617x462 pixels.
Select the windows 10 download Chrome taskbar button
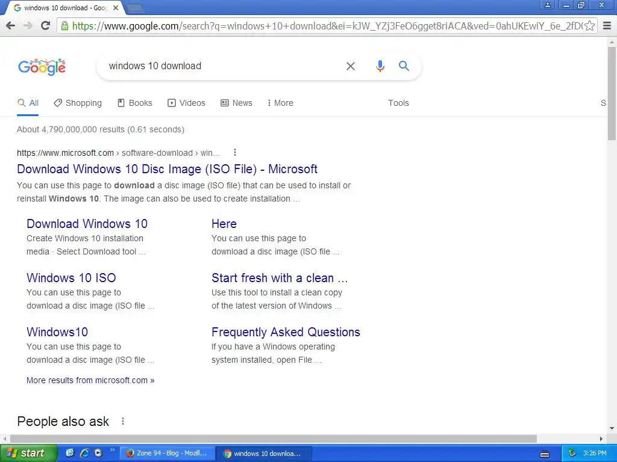click(x=265, y=454)
